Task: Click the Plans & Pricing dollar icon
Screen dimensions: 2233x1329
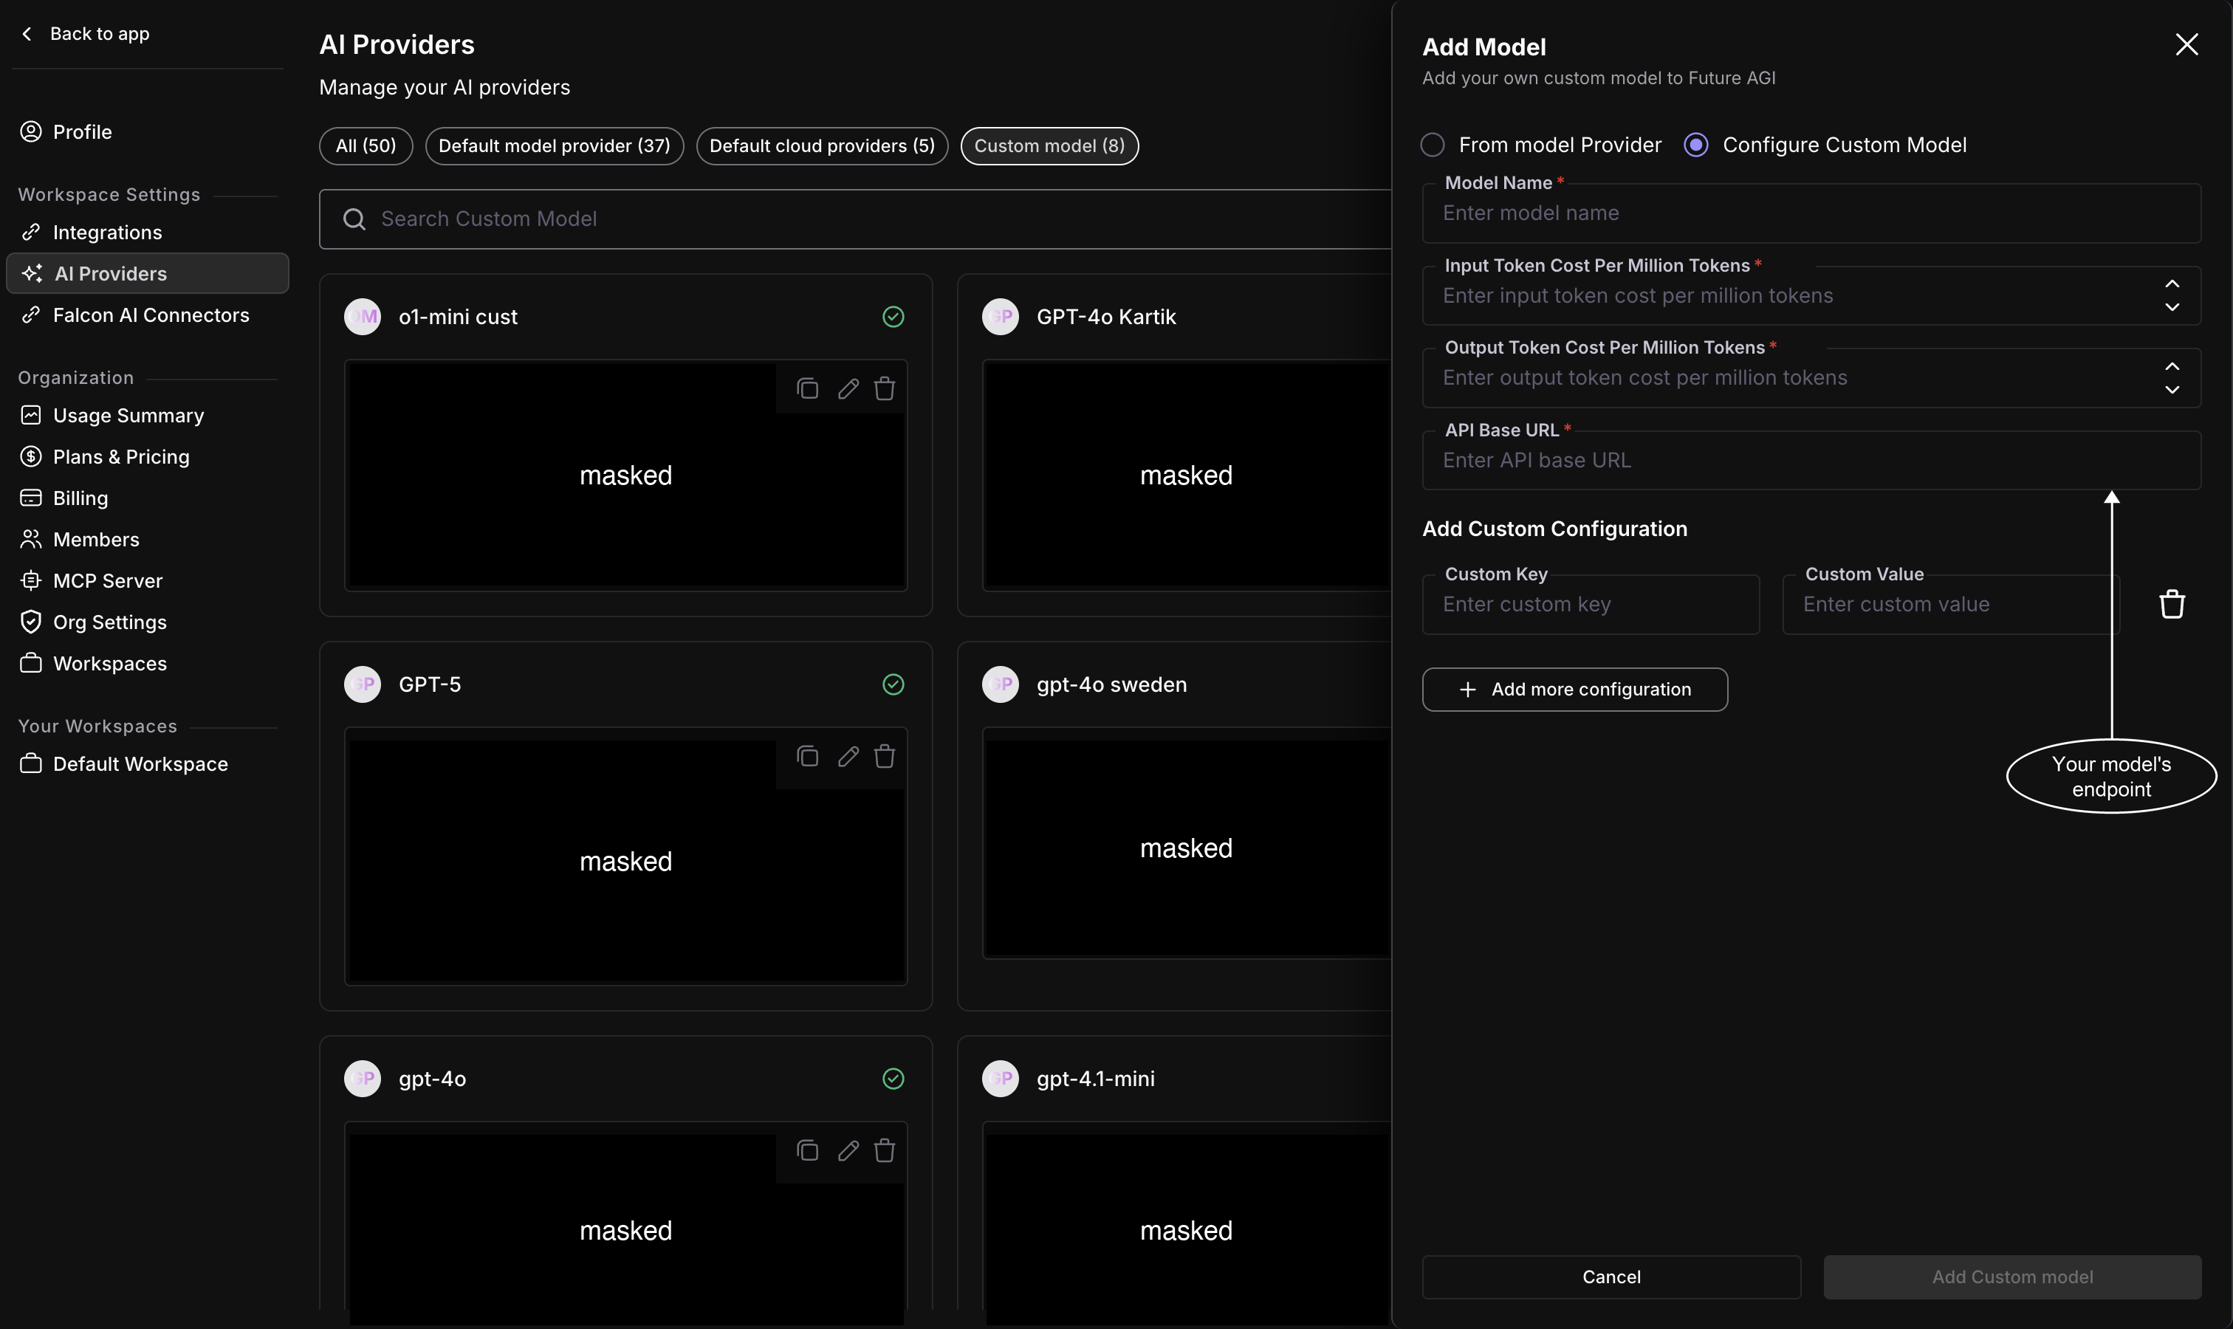Action: 31,456
